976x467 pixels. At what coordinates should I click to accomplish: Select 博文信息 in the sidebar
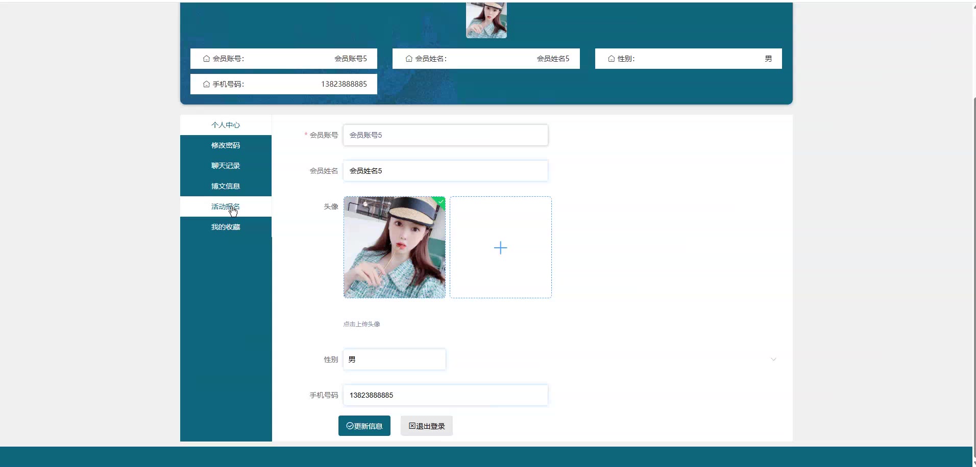coord(226,186)
